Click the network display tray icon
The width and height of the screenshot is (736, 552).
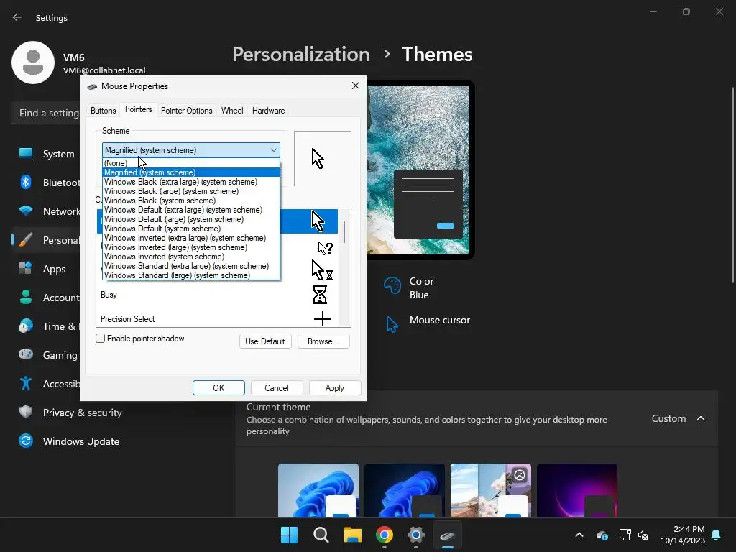click(x=625, y=535)
